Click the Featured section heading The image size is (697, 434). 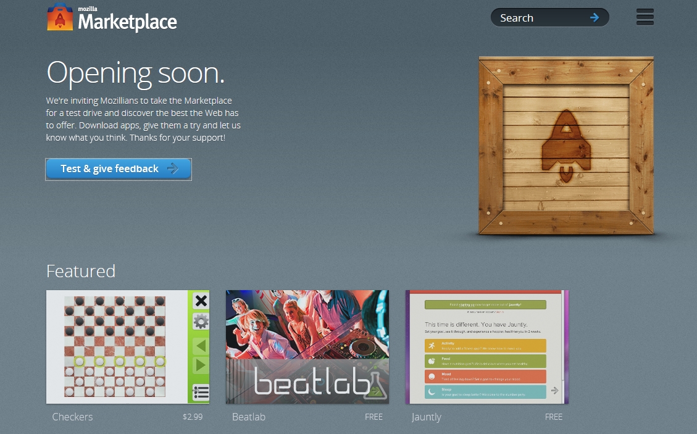pyautogui.click(x=81, y=271)
